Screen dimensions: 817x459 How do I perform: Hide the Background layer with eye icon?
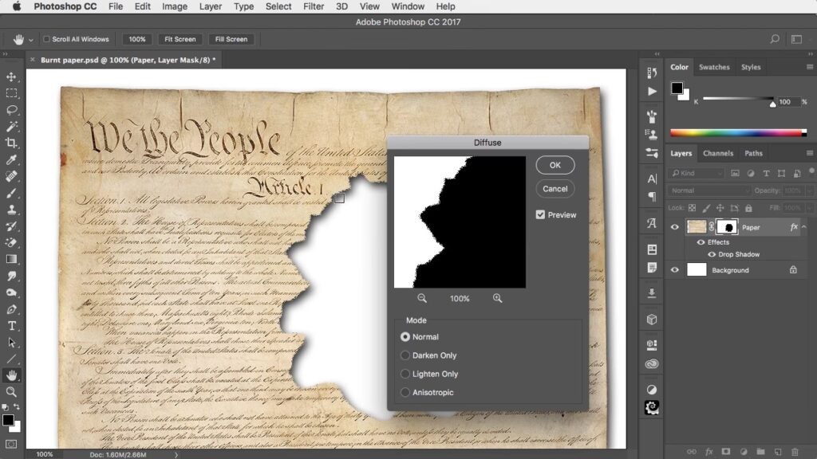tap(675, 270)
